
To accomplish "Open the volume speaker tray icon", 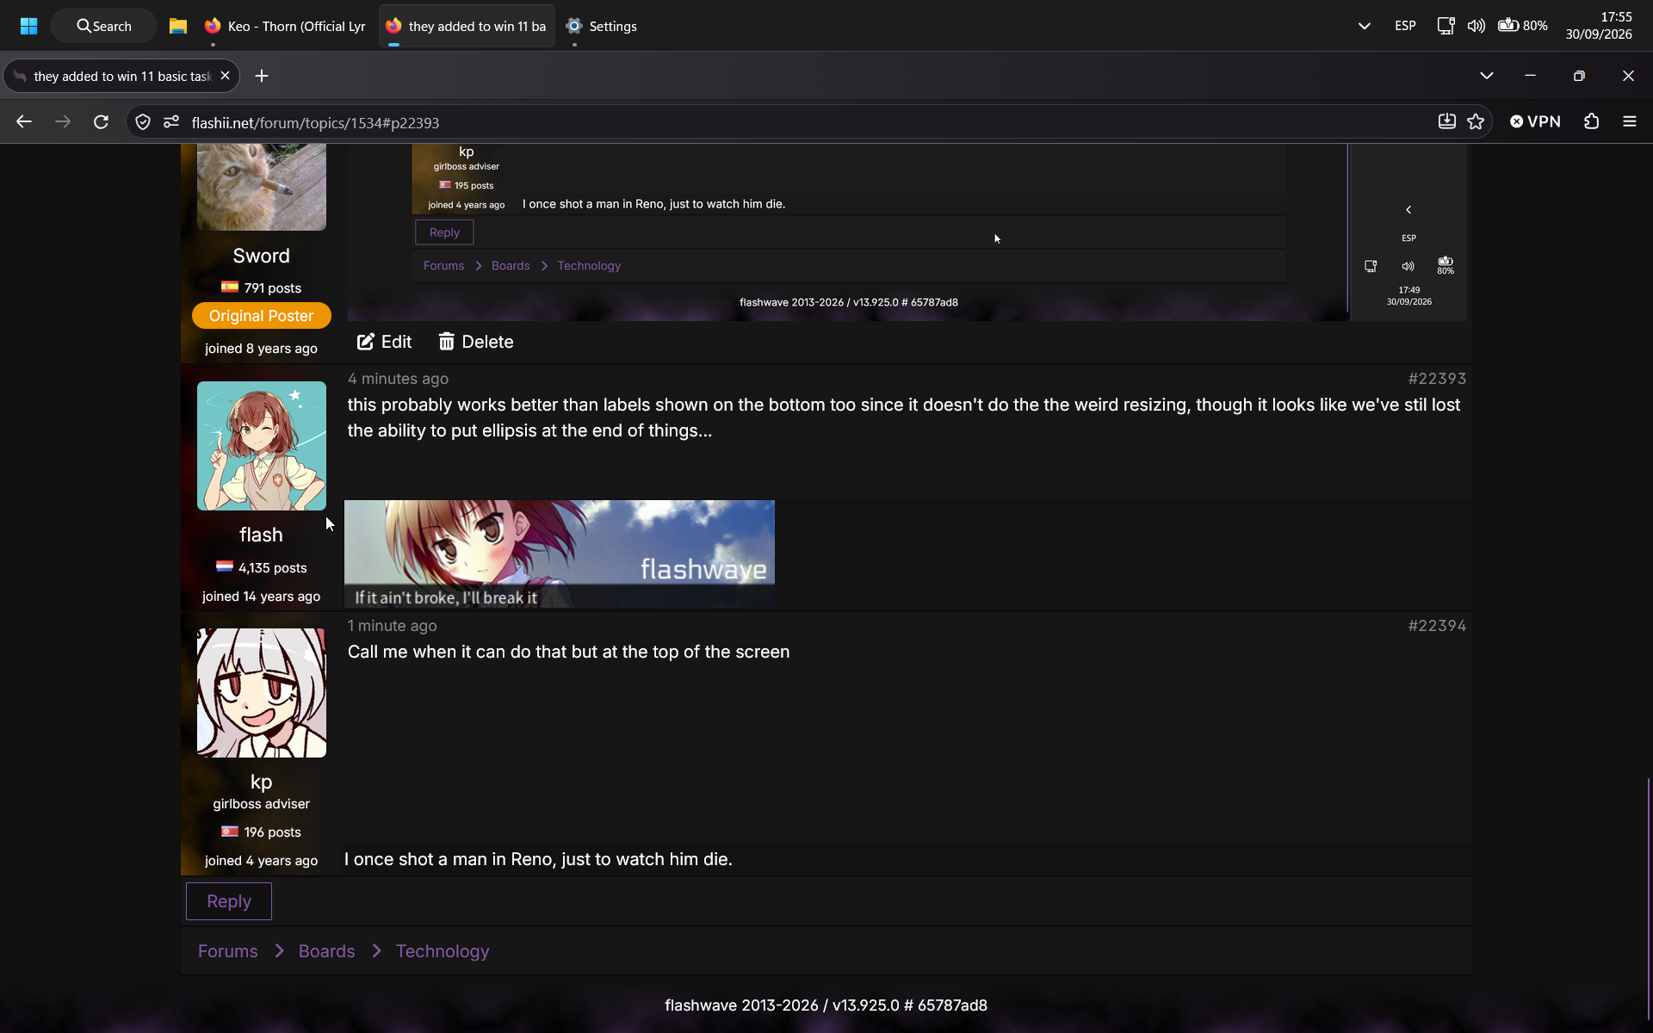I will pos(1476,26).
